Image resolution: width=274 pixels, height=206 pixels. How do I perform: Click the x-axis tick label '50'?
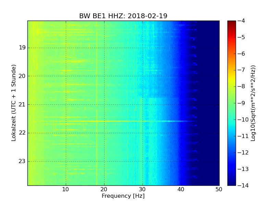tap(219, 190)
